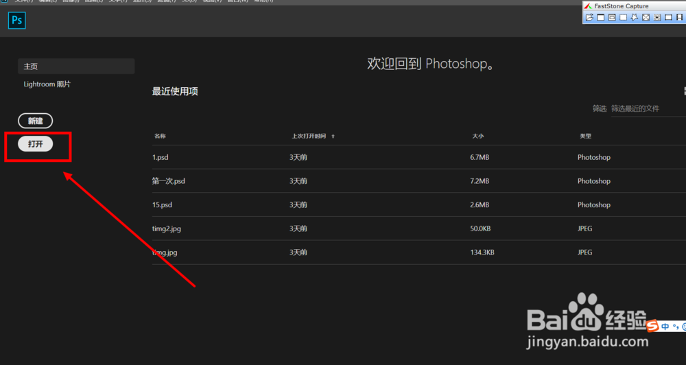
Task: Toggle Sogou Chinese/English mode 中
Action: click(x=665, y=327)
